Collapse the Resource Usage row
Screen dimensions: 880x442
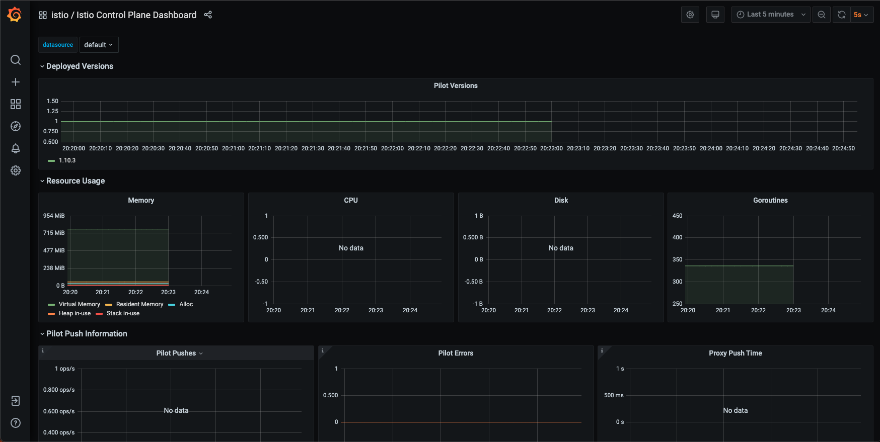click(x=72, y=181)
